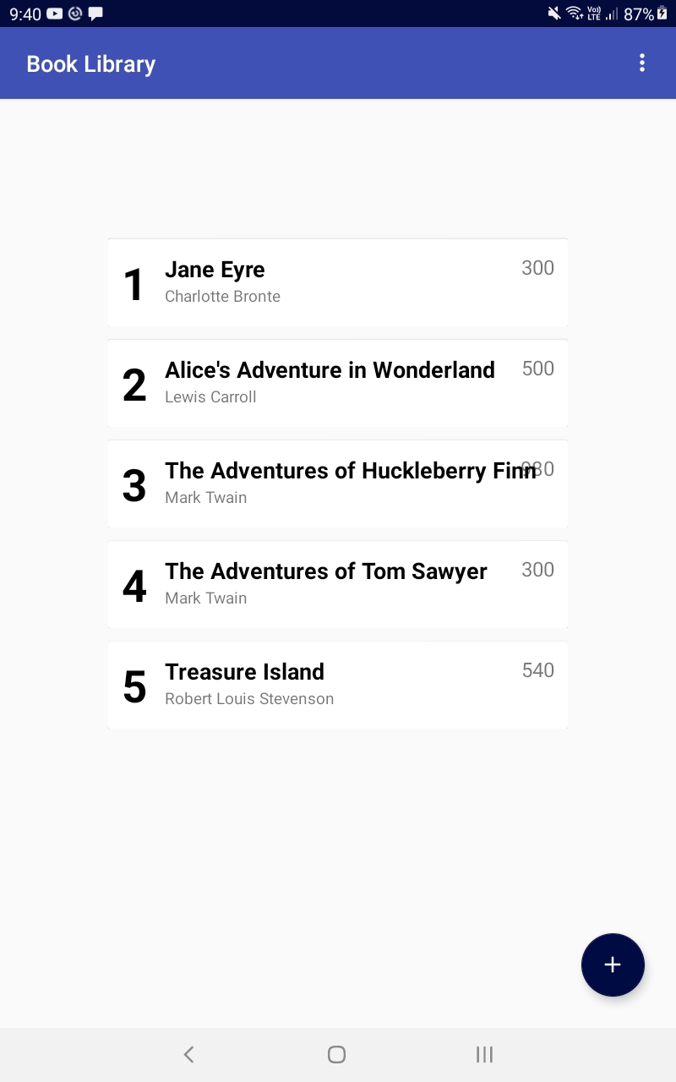
Task: Tap the Android back navigation icon
Action: point(189,1054)
